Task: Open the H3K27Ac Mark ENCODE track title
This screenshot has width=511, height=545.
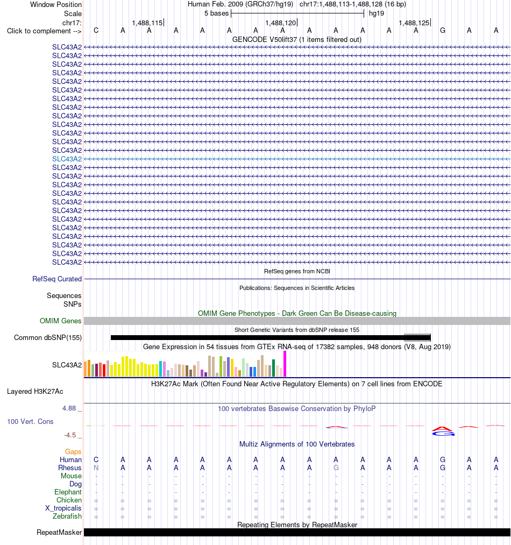Action: tap(297, 384)
